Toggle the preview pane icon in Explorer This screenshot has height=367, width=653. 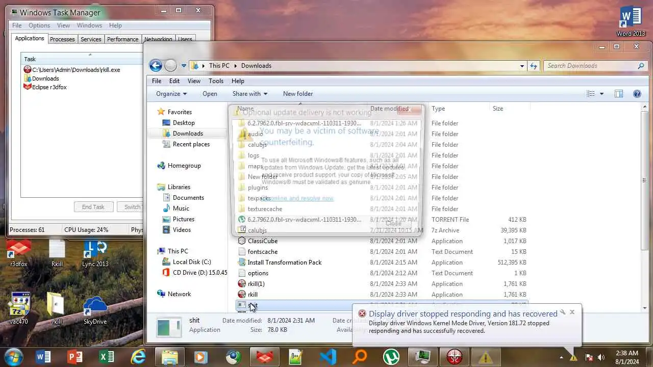619,94
